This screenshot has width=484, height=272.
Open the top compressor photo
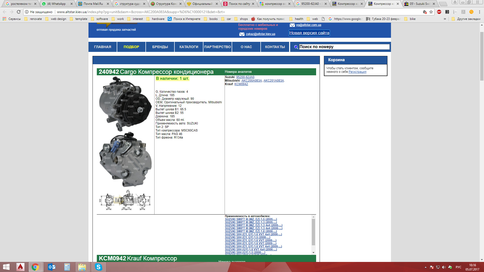tap(125, 104)
